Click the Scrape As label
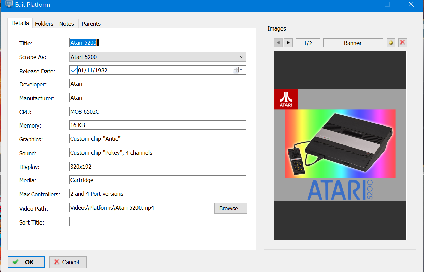 pyautogui.click(x=33, y=57)
